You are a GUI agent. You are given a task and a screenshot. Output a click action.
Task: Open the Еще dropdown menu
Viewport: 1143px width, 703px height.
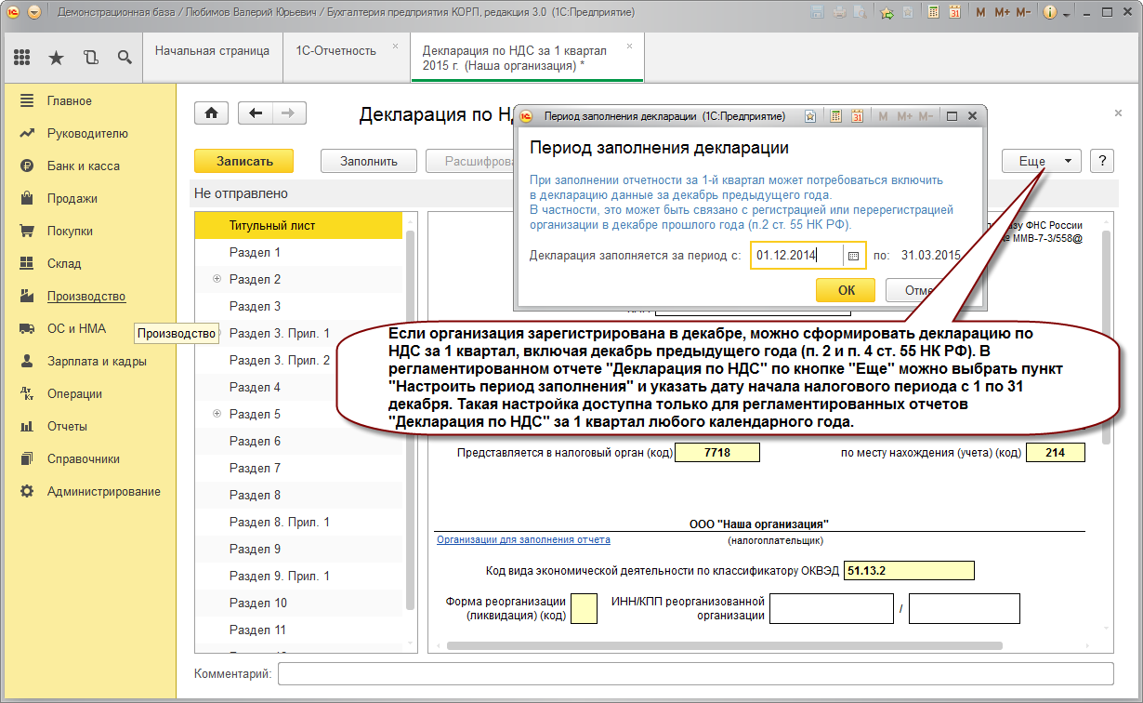(x=1042, y=161)
